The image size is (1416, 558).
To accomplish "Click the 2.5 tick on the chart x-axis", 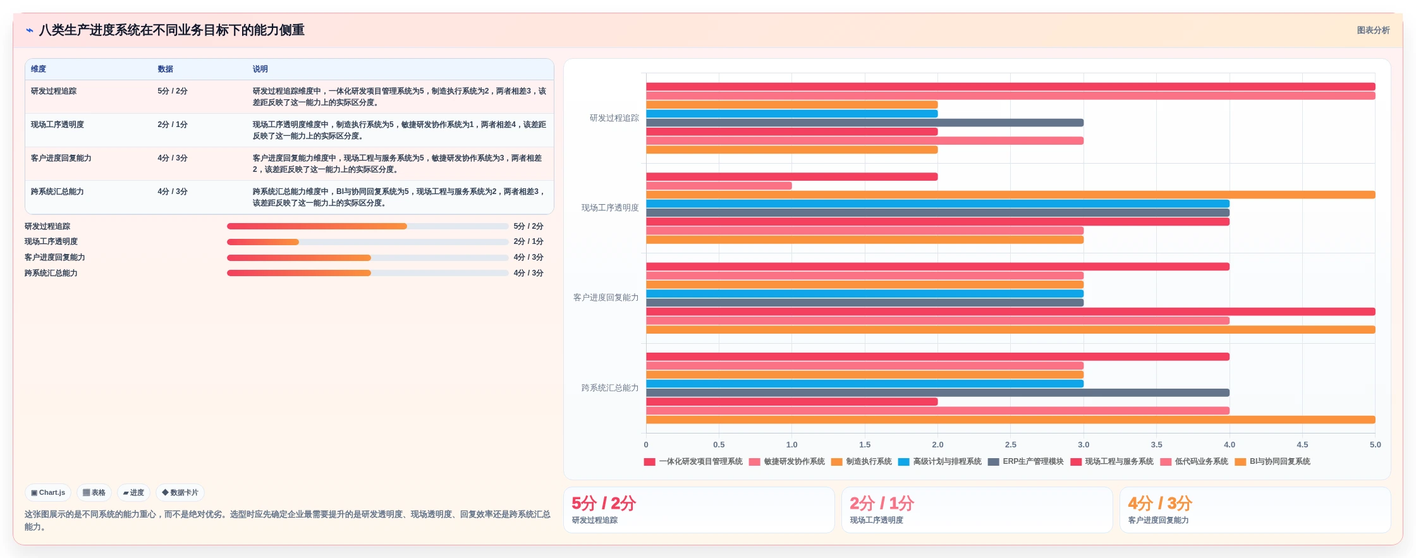I will [x=1010, y=445].
